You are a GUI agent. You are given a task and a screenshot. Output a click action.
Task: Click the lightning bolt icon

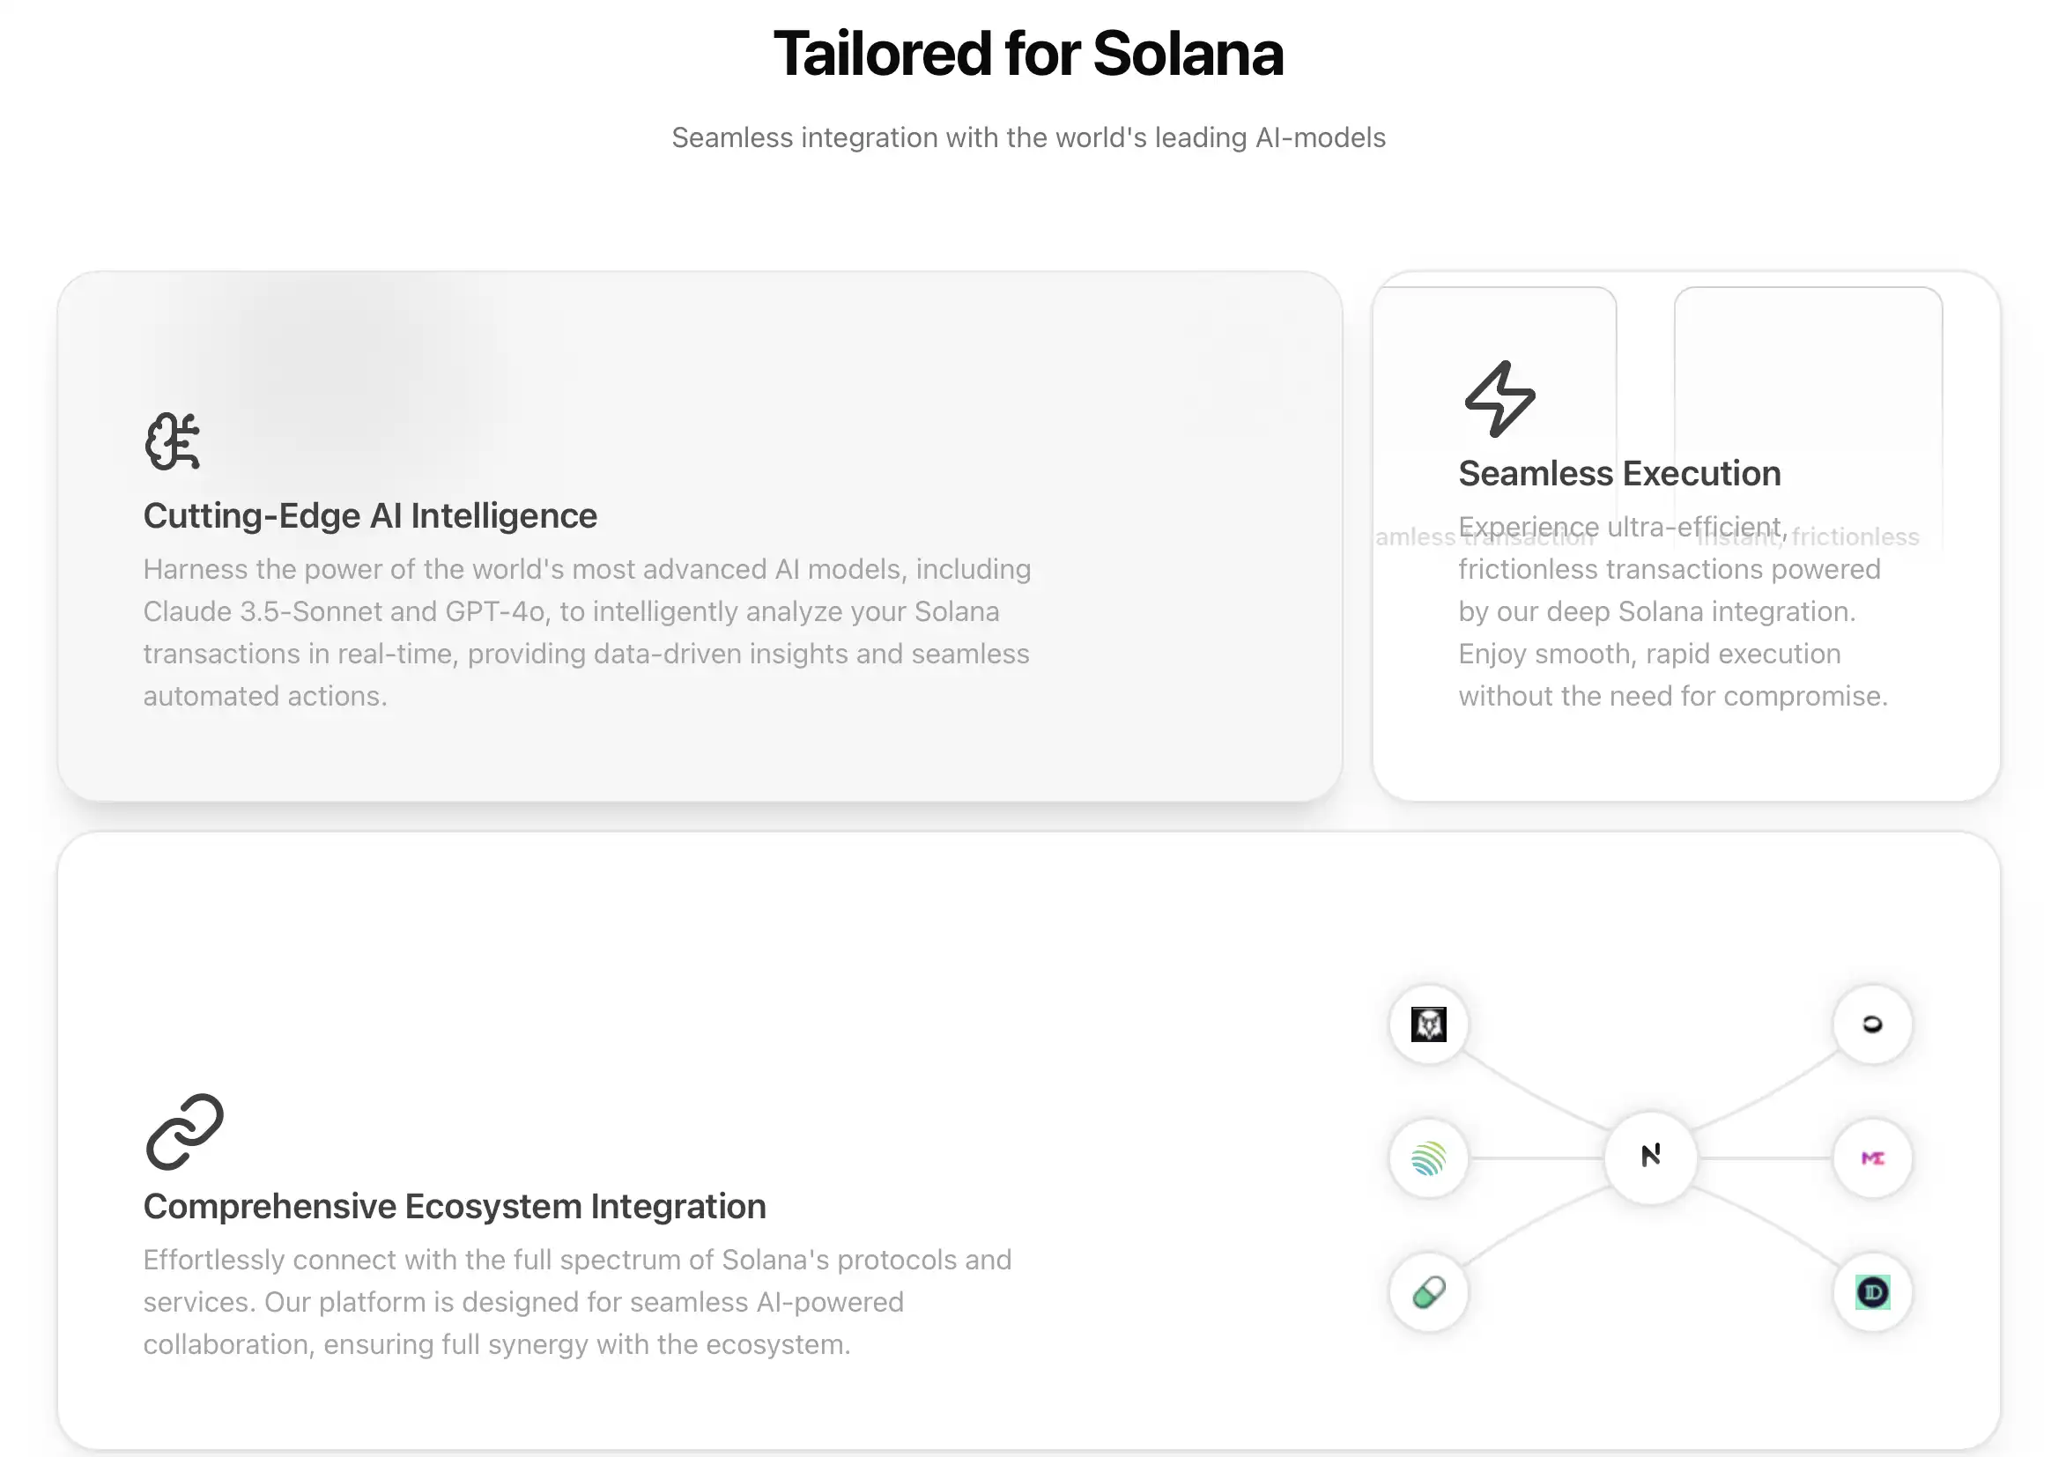(x=1499, y=399)
